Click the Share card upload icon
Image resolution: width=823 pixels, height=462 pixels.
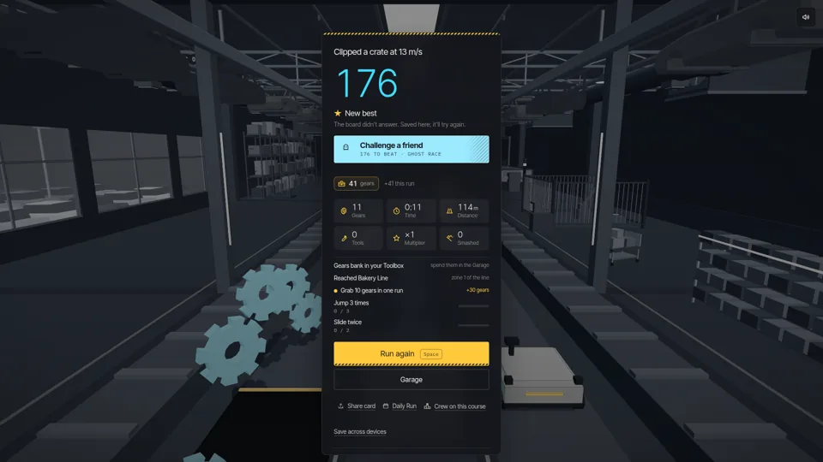click(x=340, y=406)
